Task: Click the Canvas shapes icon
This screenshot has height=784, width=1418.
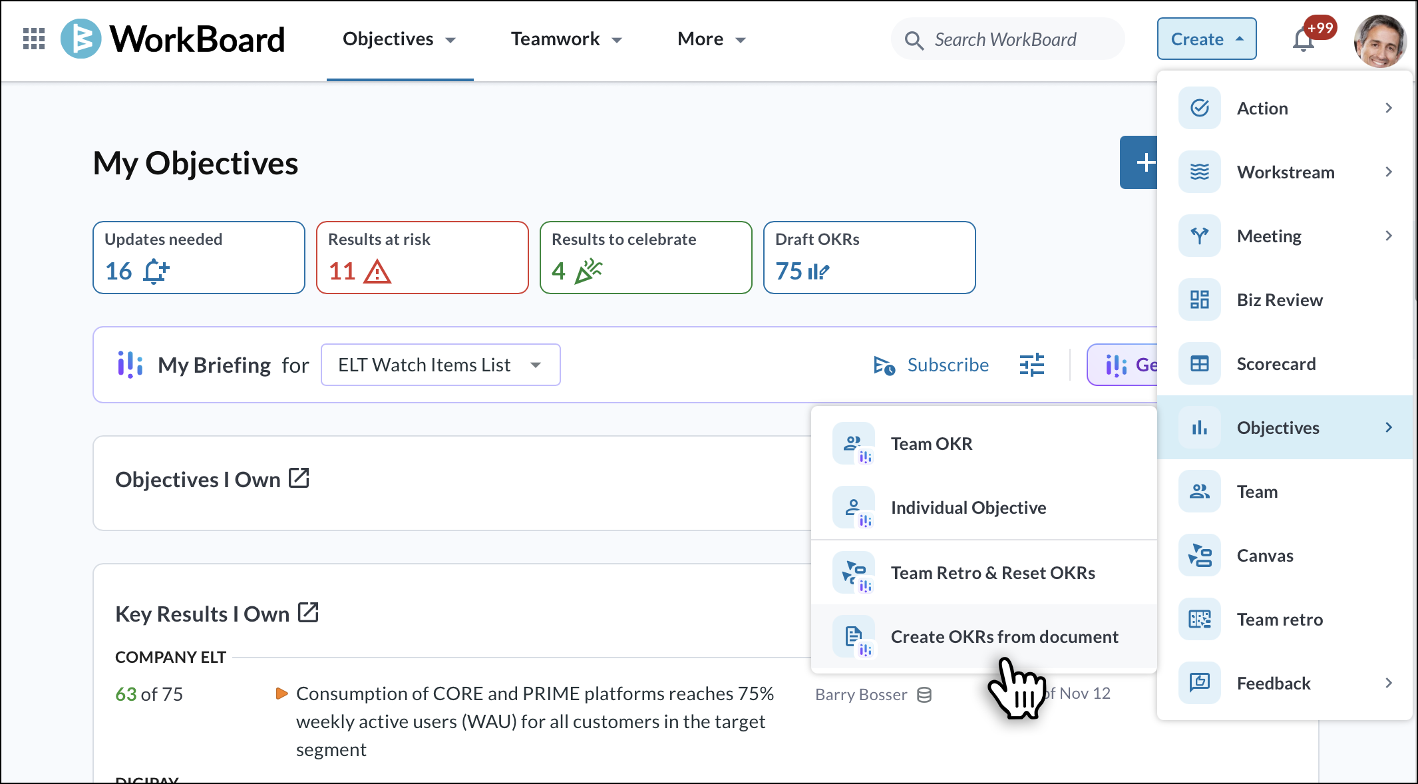Action: 1200,555
